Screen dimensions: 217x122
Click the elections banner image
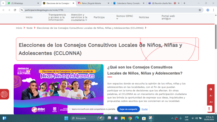[x=59, y=89]
